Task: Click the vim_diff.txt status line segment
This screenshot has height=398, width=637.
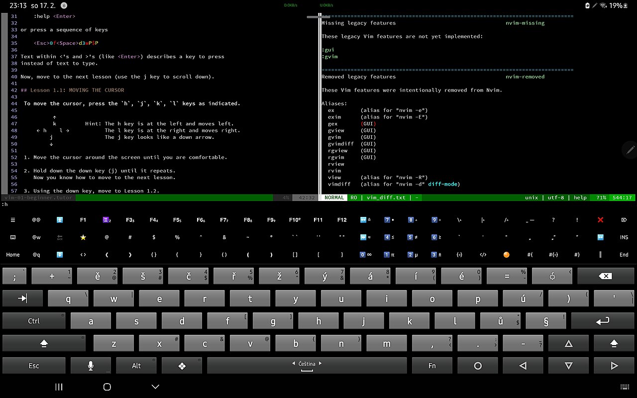Action: click(386, 198)
